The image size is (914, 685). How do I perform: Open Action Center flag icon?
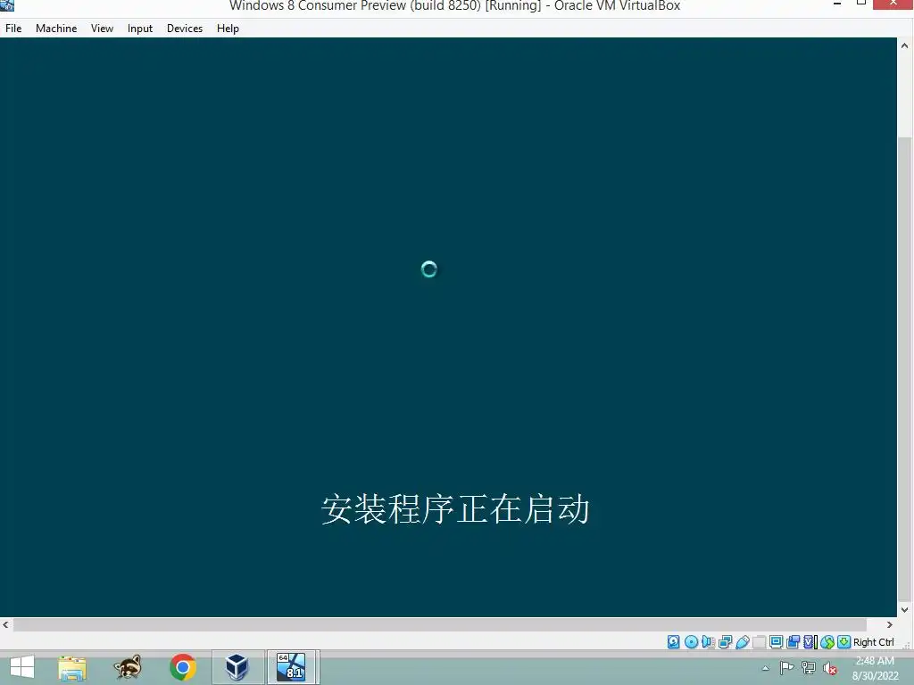786,668
